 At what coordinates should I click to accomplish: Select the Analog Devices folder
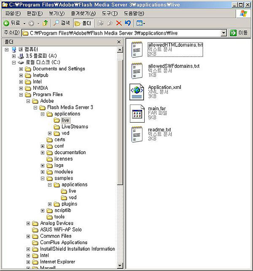click(x=53, y=223)
